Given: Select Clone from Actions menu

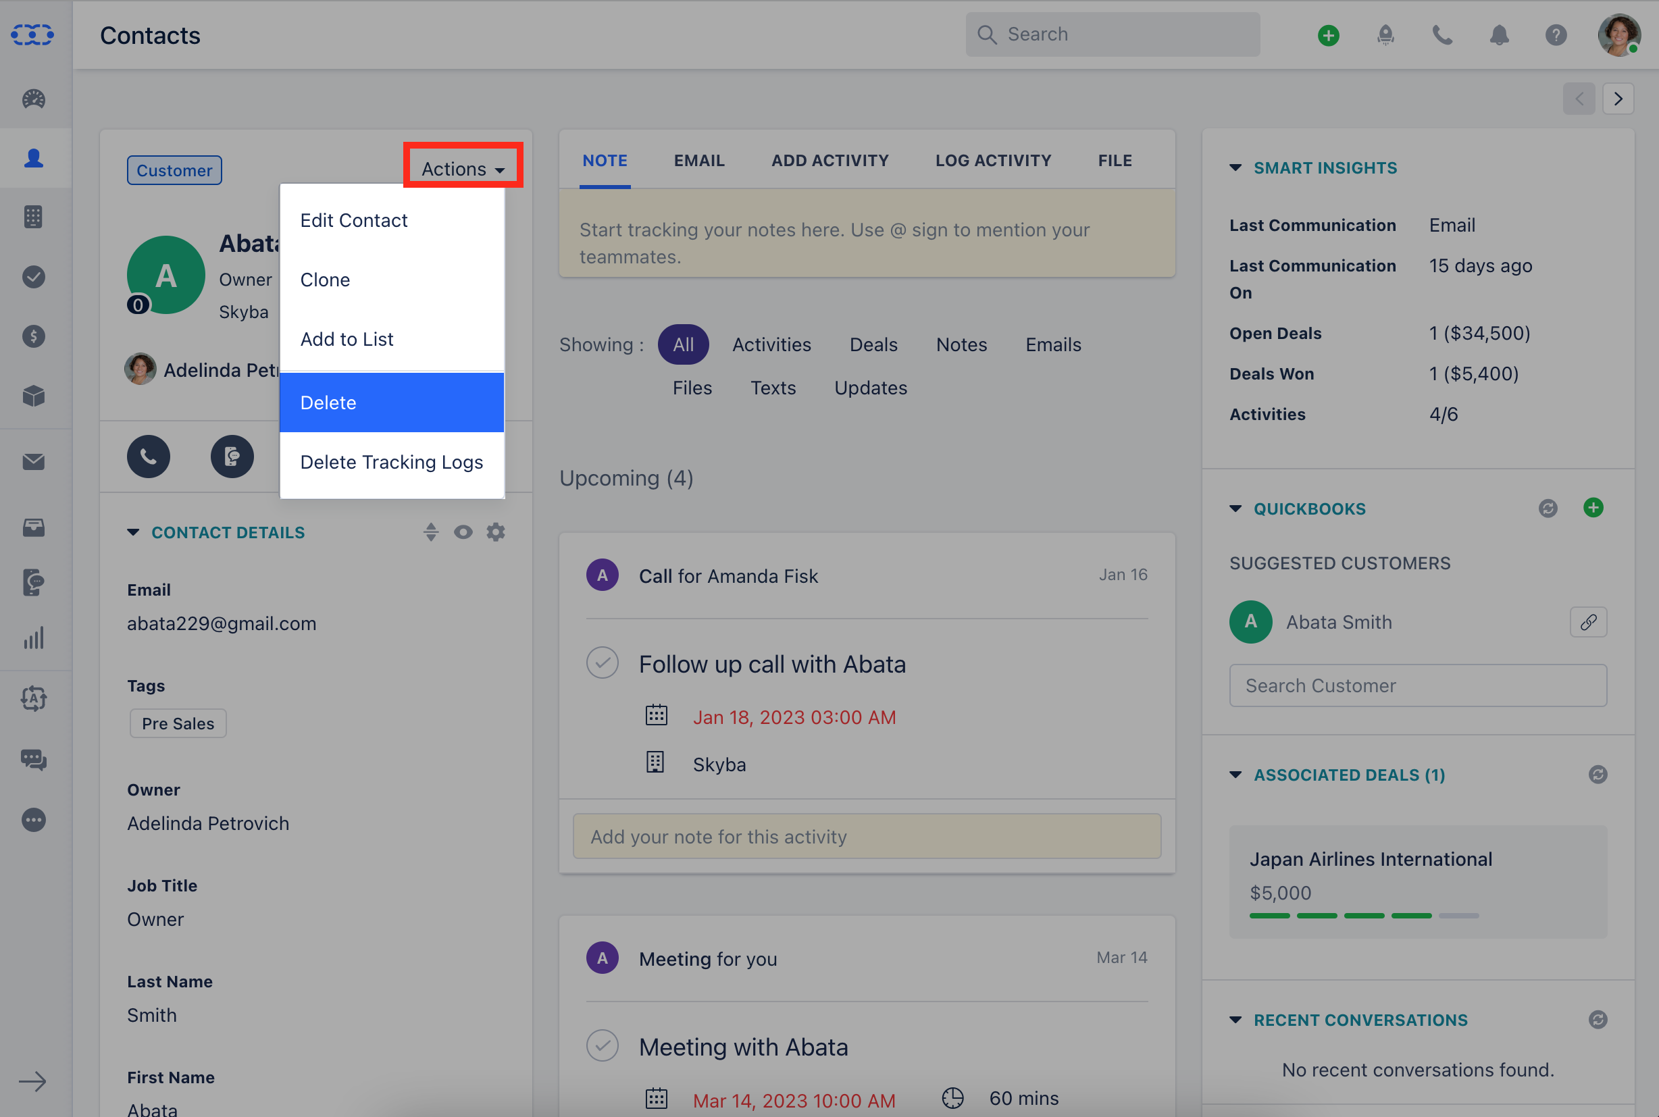Looking at the screenshot, I should click(392, 280).
